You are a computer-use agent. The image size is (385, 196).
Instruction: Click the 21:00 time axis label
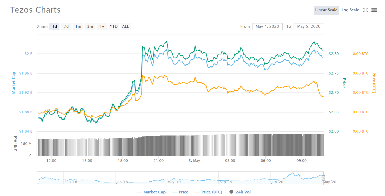(158, 161)
